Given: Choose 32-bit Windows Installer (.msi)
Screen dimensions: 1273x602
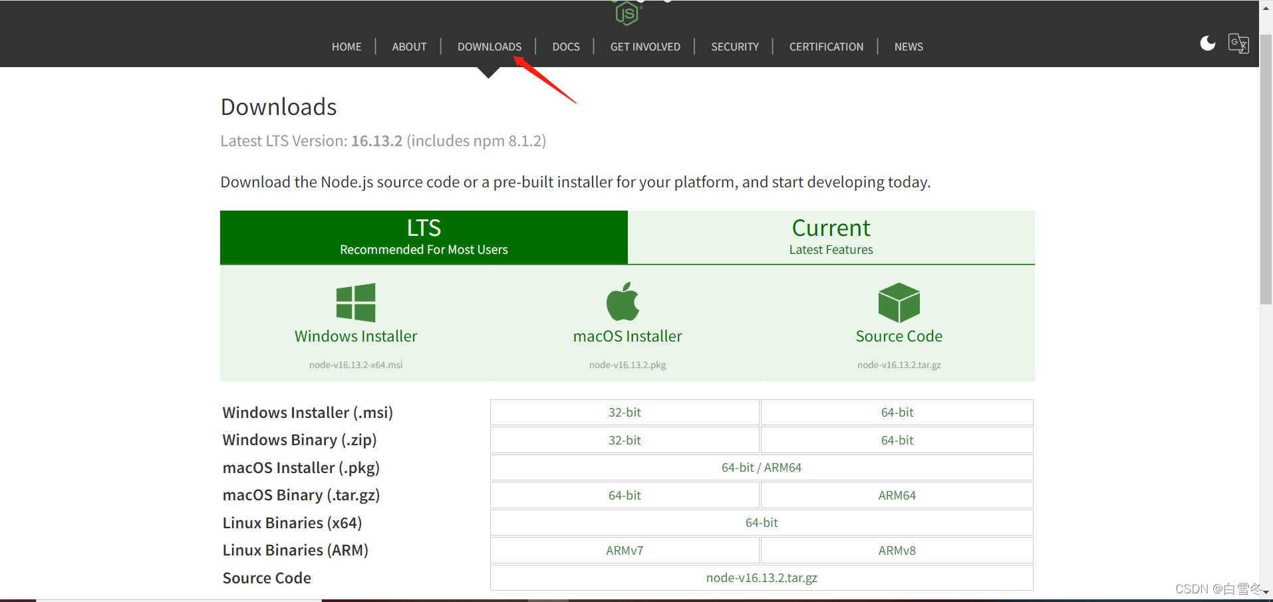Looking at the screenshot, I should (625, 412).
